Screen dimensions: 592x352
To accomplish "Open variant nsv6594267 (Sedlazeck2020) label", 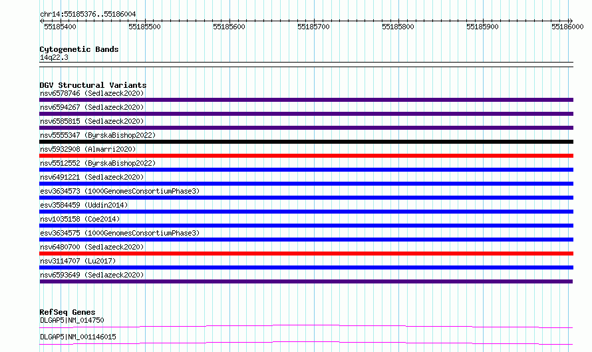I will click(92, 107).
